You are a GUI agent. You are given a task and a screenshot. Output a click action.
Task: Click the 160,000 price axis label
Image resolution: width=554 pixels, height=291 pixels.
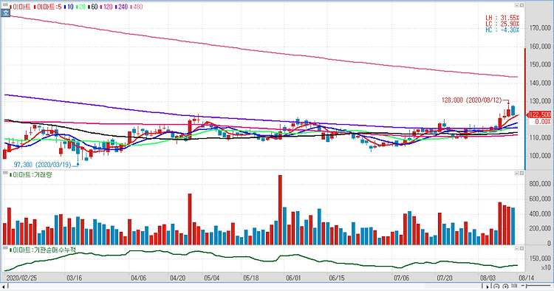click(x=540, y=47)
